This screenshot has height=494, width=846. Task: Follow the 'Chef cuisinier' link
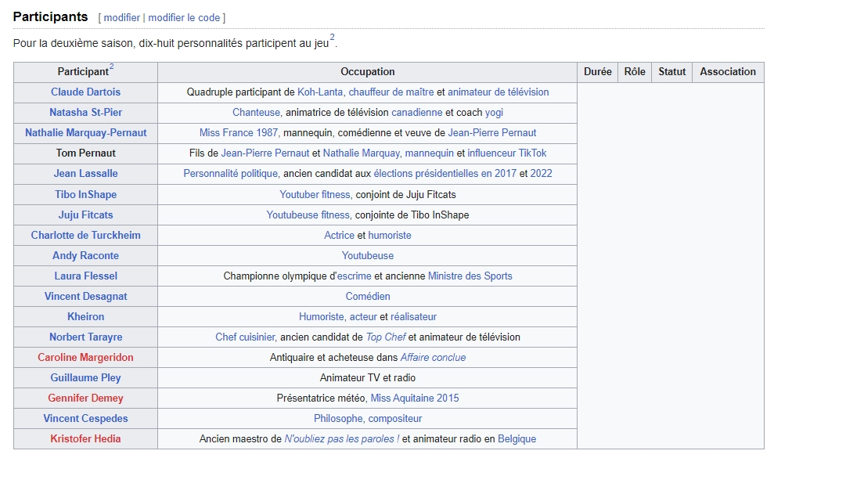pos(246,337)
